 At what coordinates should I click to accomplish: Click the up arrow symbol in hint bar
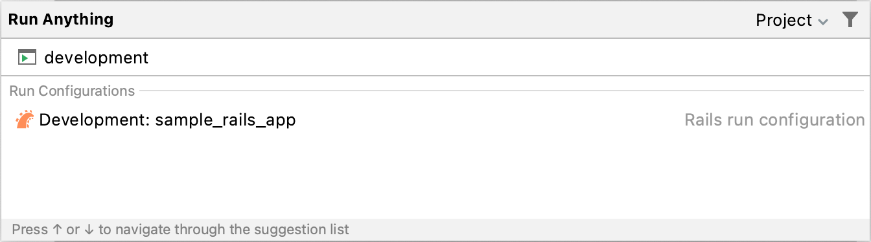pos(57,229)
